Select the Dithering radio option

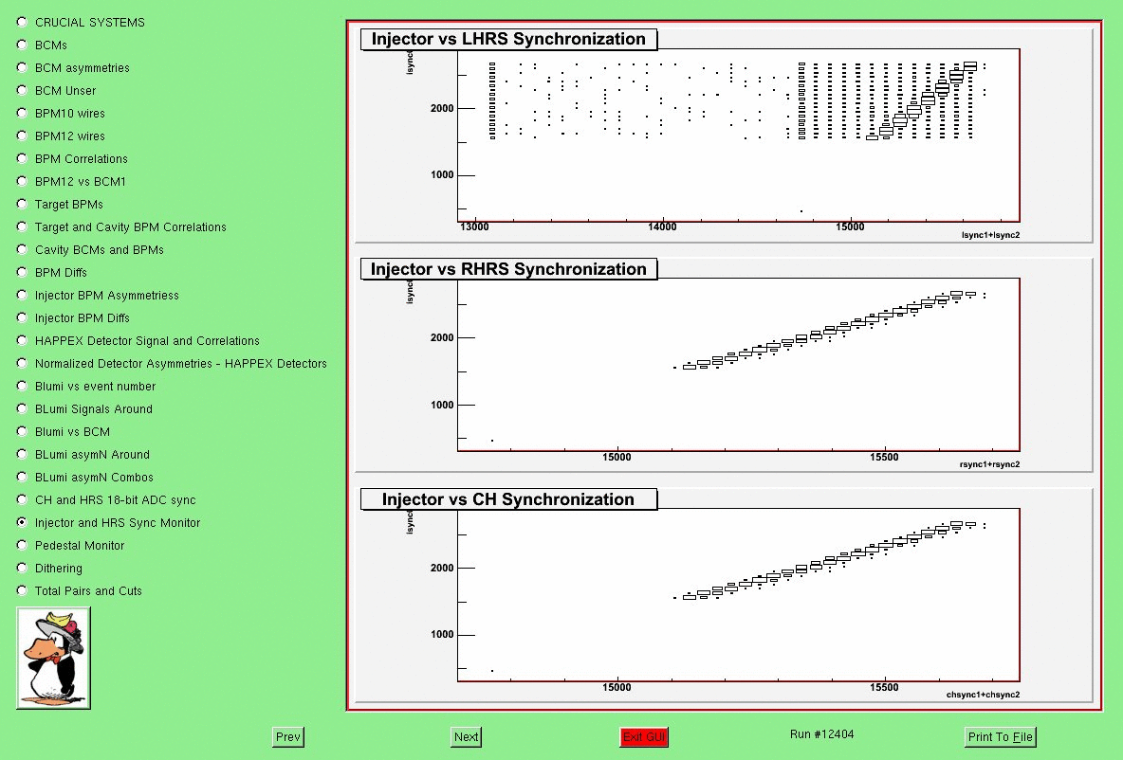[x=22, y=569]
